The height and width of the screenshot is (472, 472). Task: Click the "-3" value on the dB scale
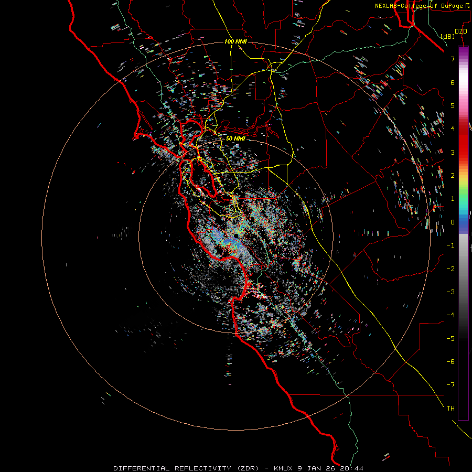pos(450,292)
